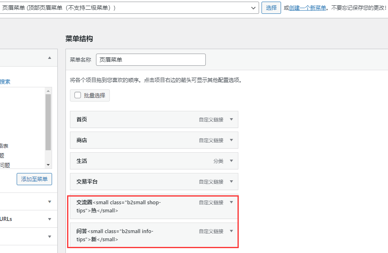Viewport: 388px width, 253px height.
Task: Expand the 商店 menu item settings arrow
Action: pos(231,140)
